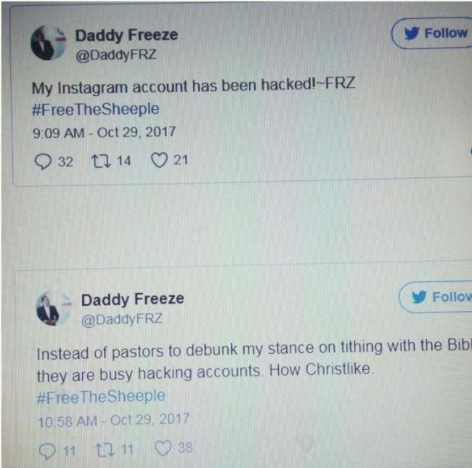Retweet the pastors tithing tweet
The width and height of the screenshot is (472, 468).
(105, 450)
